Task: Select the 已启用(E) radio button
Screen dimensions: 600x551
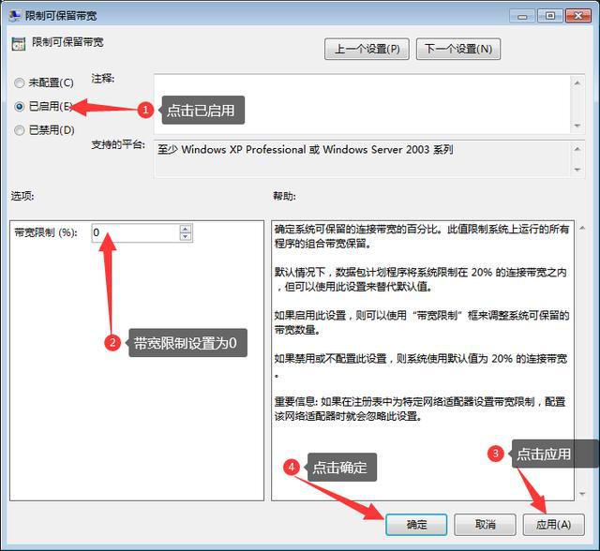Action: coord(20,106)
